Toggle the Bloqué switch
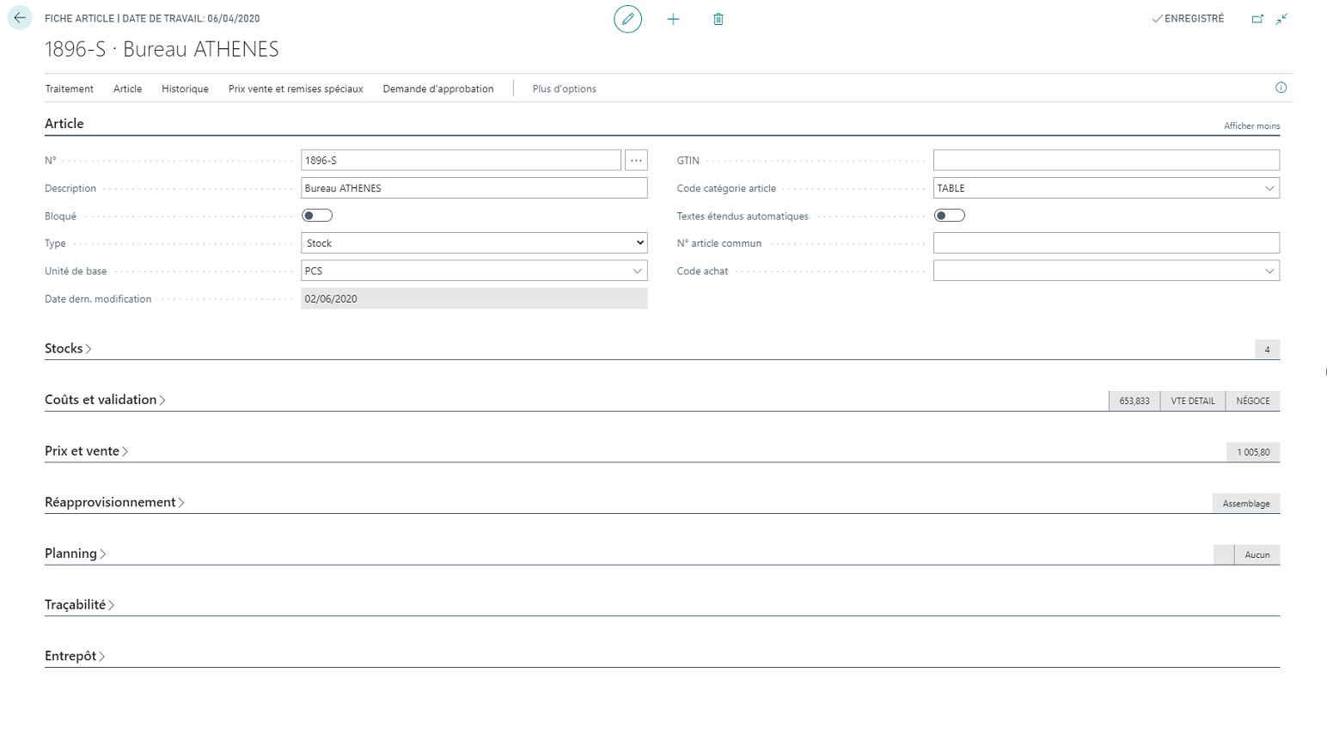 317,216
